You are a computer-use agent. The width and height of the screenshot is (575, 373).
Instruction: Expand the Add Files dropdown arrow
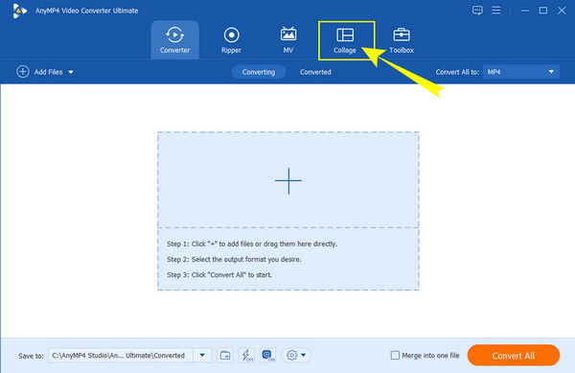coord(71,72)
